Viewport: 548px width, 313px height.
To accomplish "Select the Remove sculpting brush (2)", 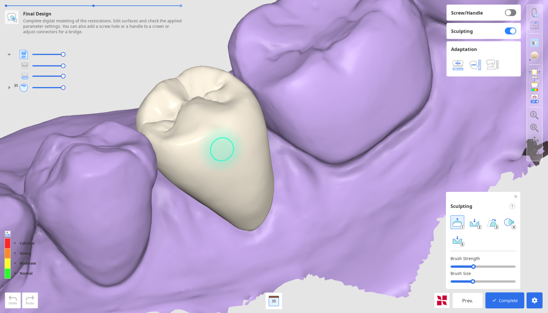I will [475, 223].
